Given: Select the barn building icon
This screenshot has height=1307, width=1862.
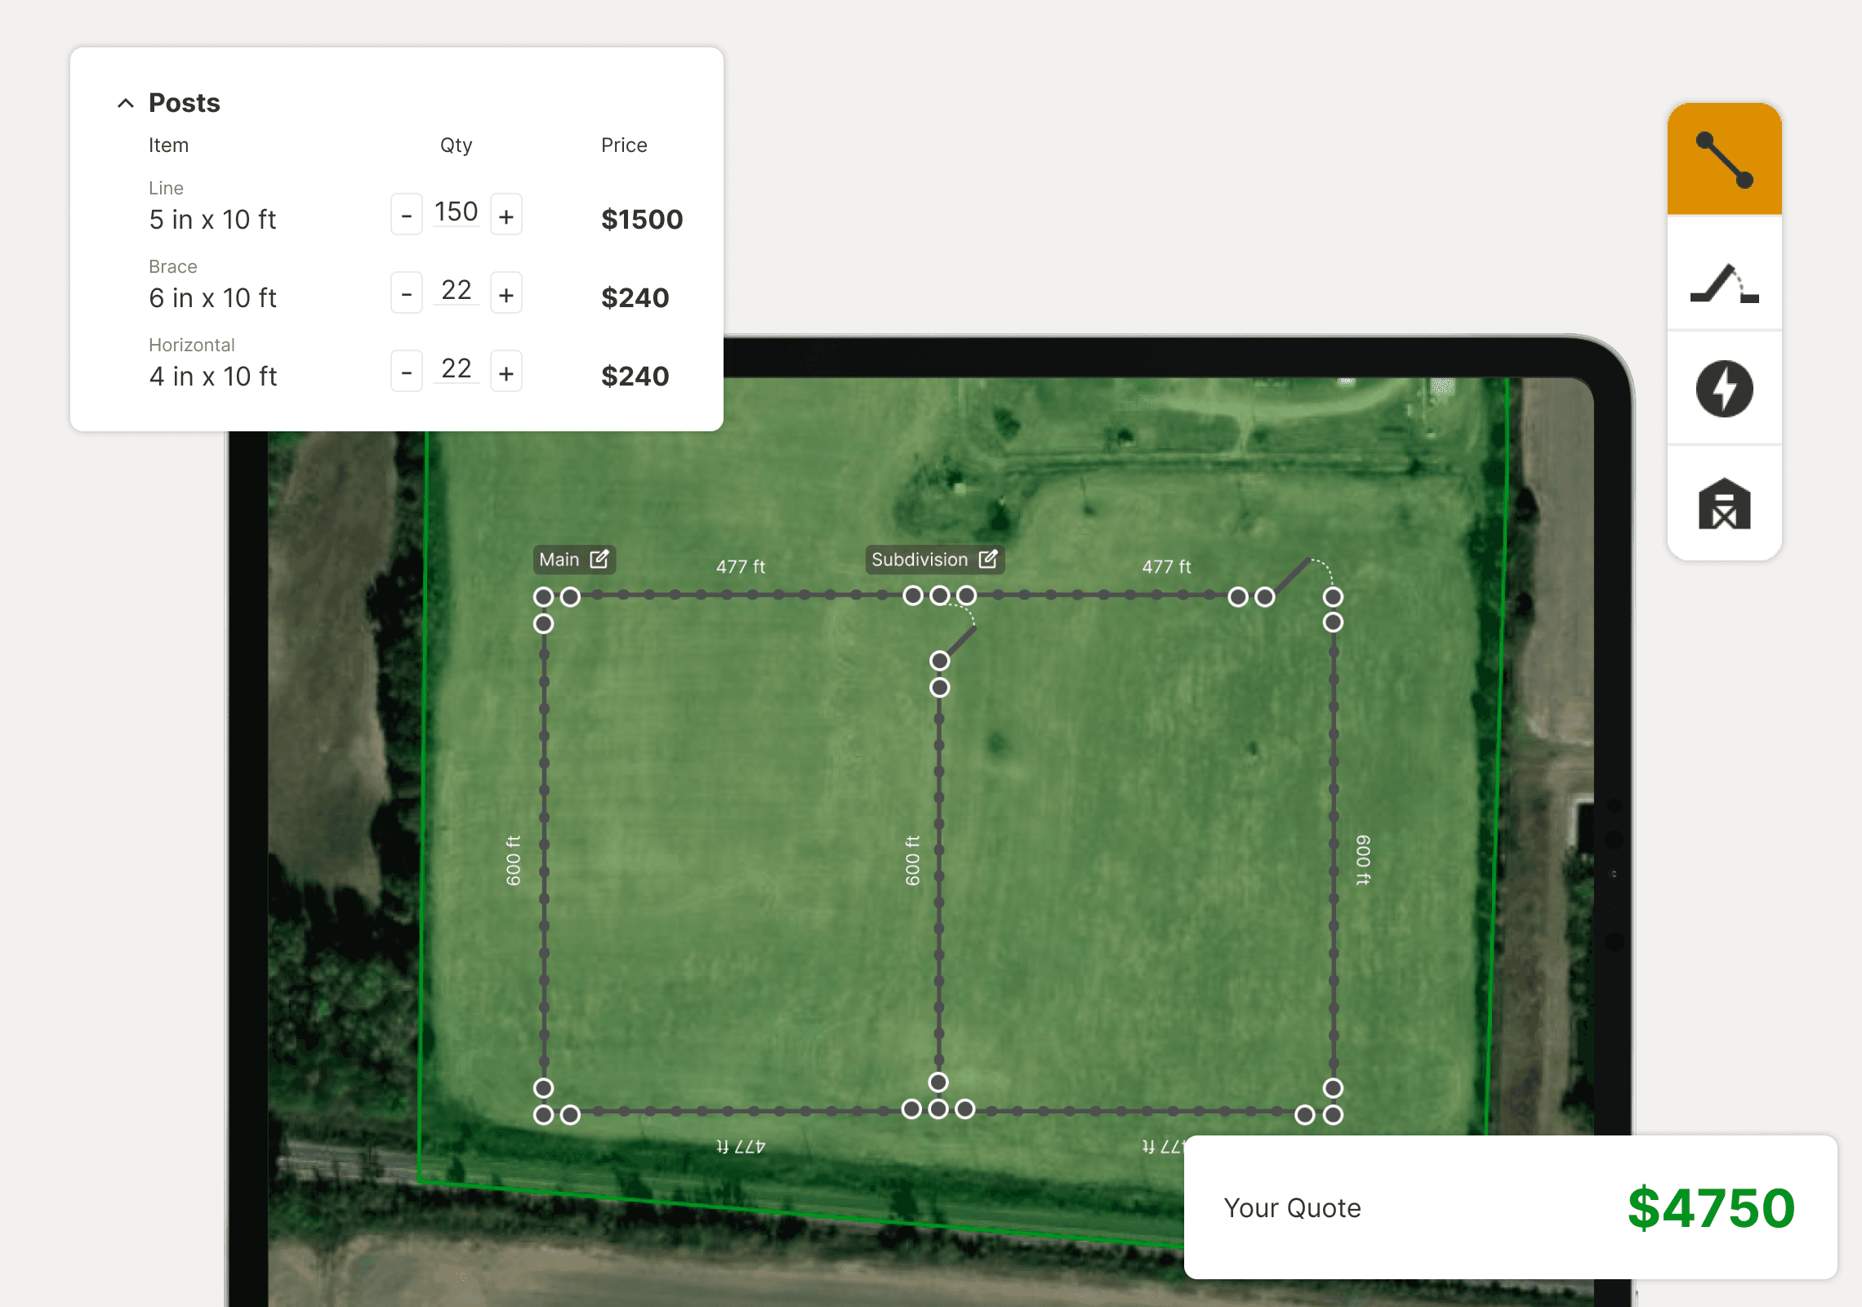Looking at the screenshot, I should click(1724, 504).
